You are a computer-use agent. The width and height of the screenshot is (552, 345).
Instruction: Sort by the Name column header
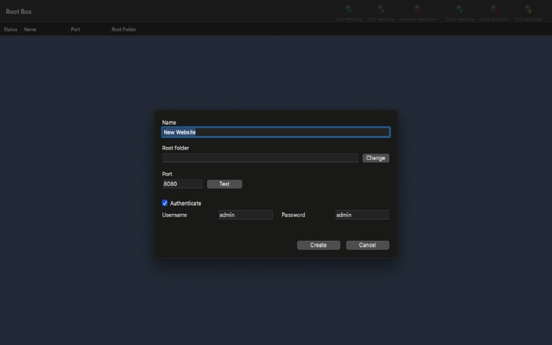point(30,30)
